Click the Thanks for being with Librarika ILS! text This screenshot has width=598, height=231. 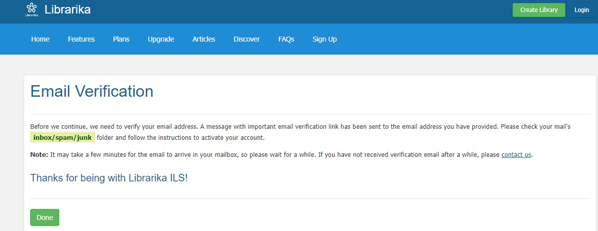click(109, 178)
